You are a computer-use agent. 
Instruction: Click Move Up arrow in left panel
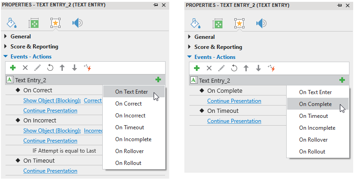(x=62, y=68)
